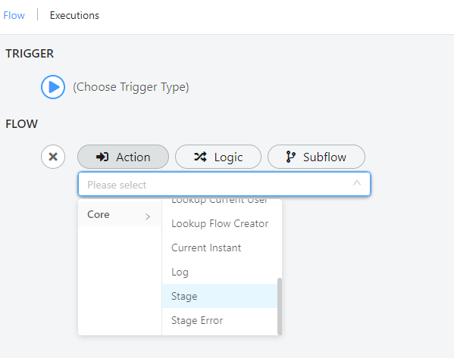Click the Logic shuffle icon

200,157
